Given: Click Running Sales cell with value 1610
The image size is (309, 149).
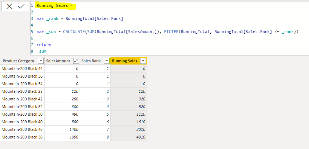Looking at the screenshot, I should [129, 122].
